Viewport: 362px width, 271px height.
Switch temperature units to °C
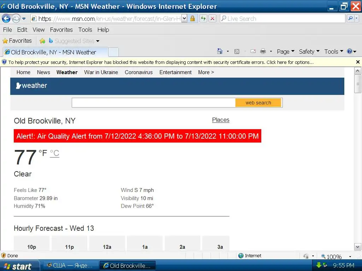[55, 153]
